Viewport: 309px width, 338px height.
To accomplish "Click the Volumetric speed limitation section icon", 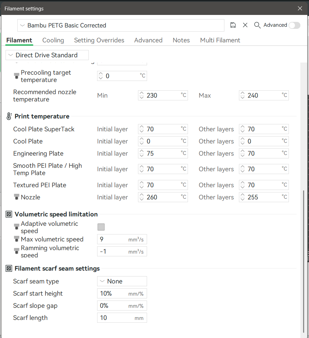I will pos(9,214).
